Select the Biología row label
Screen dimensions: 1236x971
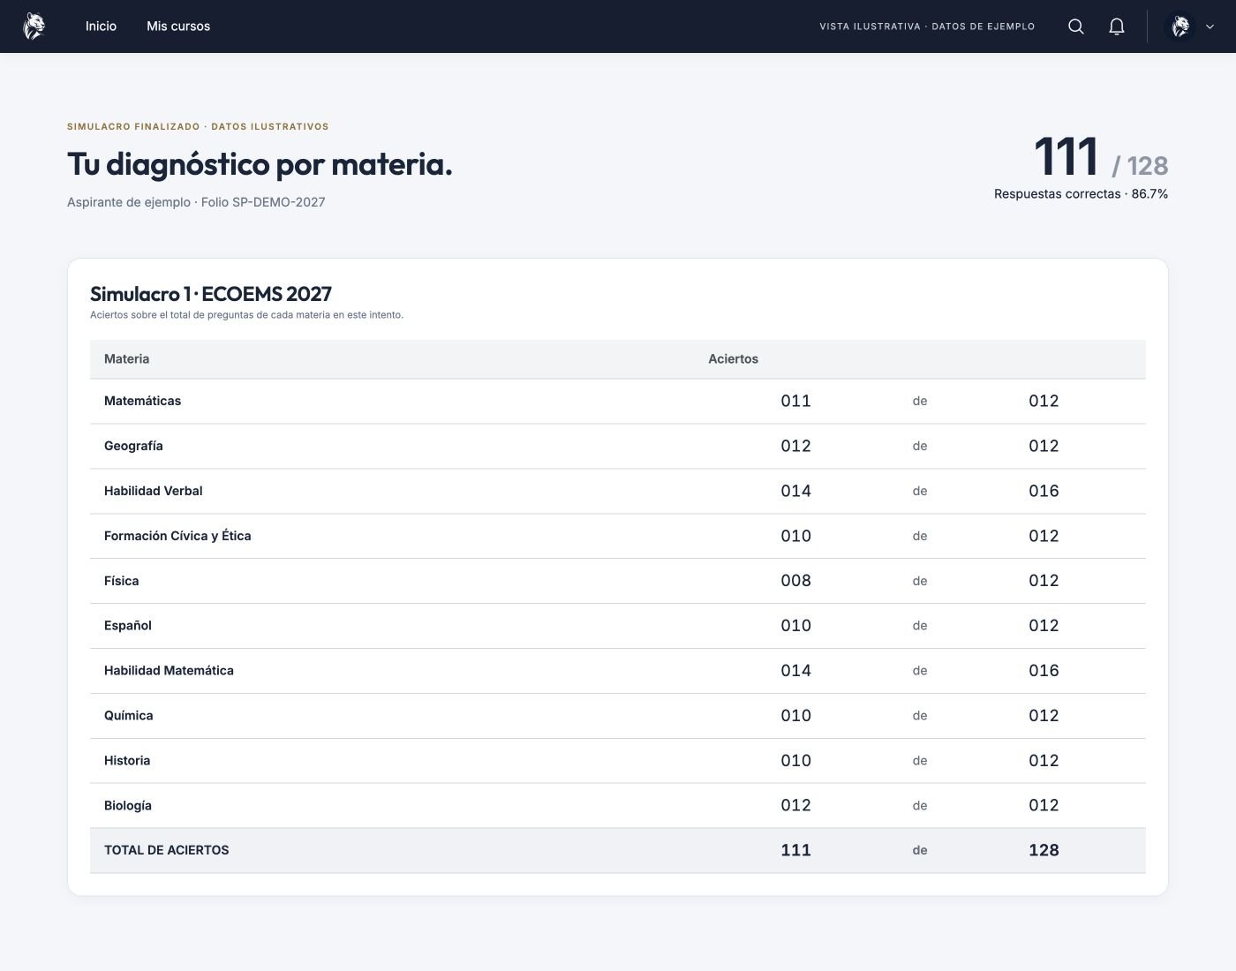[128, 806]
